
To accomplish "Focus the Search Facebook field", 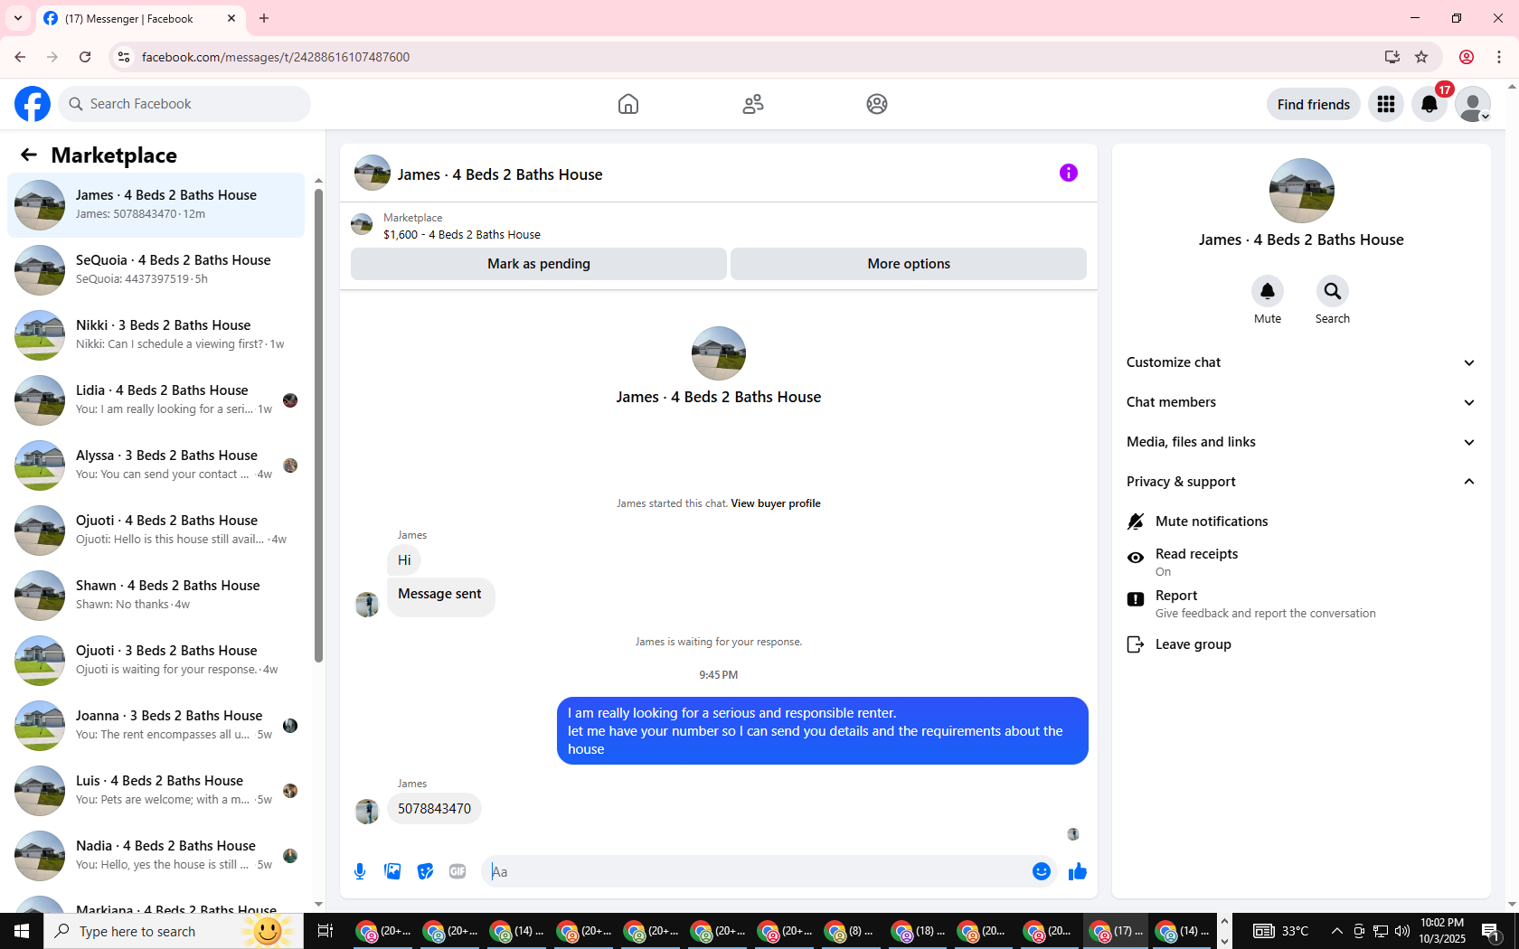I will coord(184,104).
